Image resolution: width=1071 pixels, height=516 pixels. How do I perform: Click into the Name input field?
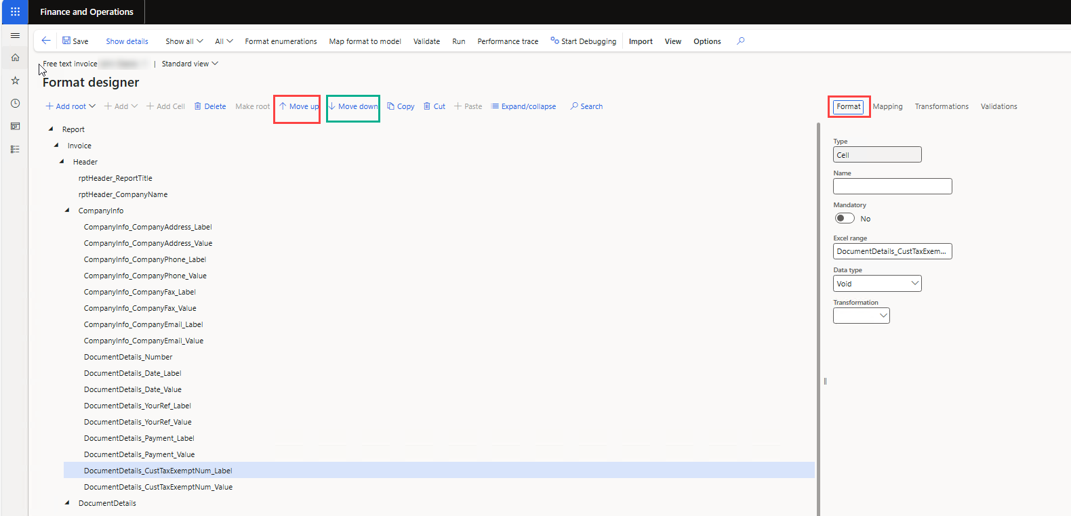pyautogui.click(x=892, y=186)
